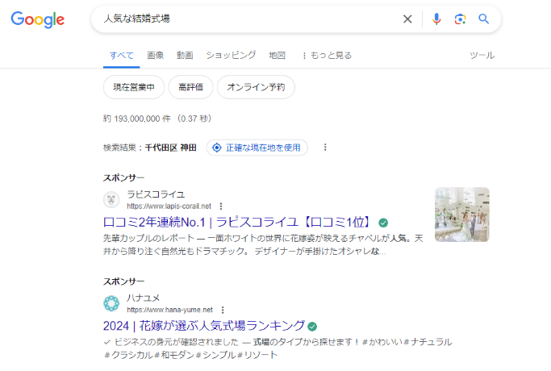This screenshot has width=551, height=371.
Task: Clear the search query with X
Action: (407, 19)
